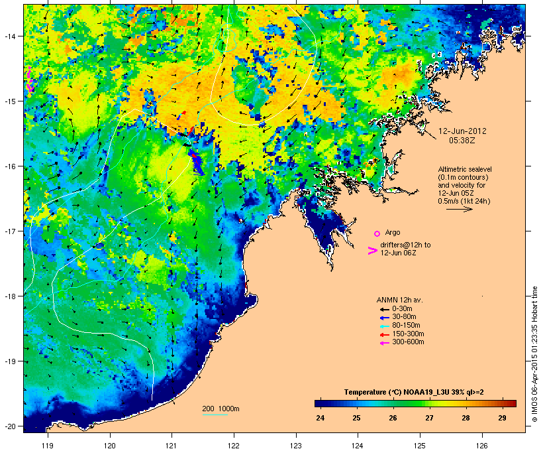Click the longitude label 125

(420, 446)
